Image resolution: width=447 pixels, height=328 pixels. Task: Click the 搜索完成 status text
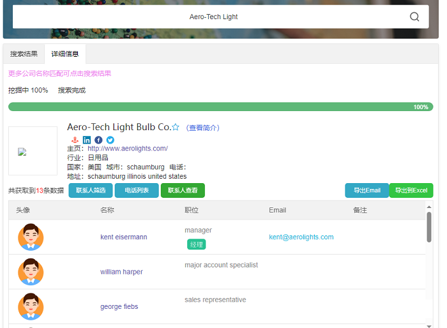coord(72,91)
